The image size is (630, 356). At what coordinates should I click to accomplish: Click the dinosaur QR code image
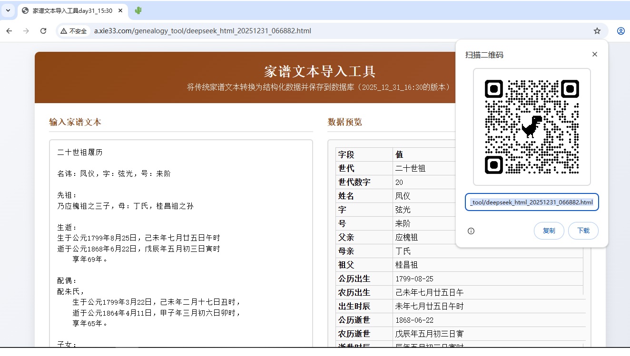click(532, 127)
